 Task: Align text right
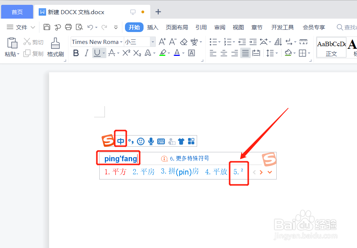(235, 53)
